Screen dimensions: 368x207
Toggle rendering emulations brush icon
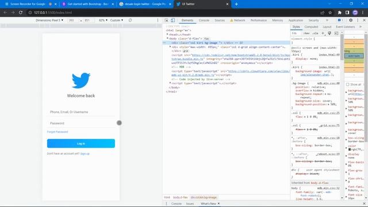pyautogui.click(x=329, y=33)
